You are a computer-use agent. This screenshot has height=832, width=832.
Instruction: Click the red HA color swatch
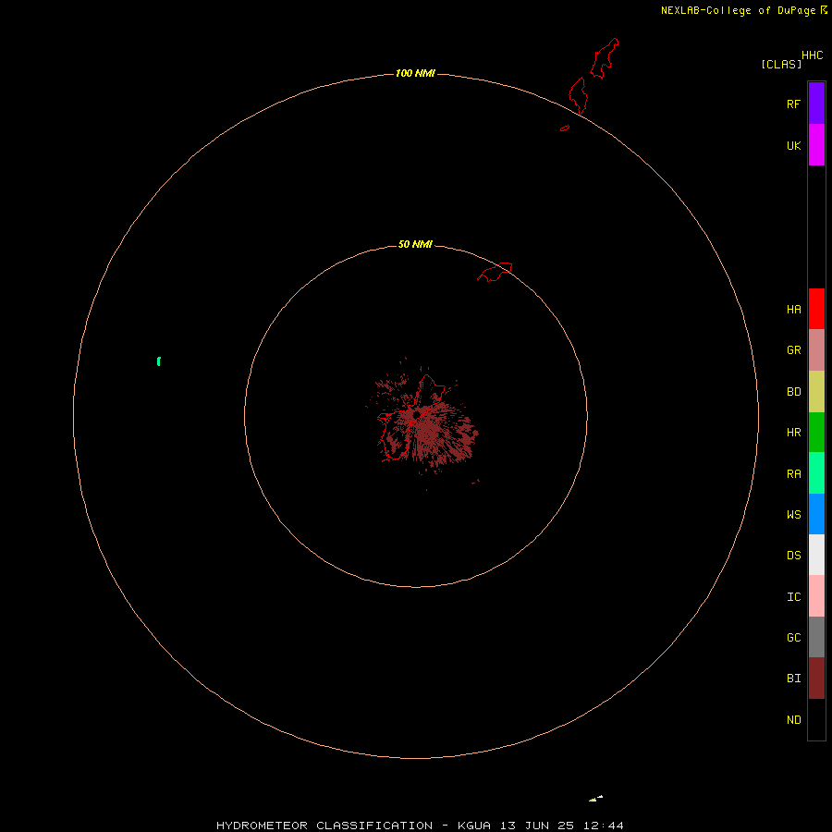pyautogui.click(x=816, y=309)
